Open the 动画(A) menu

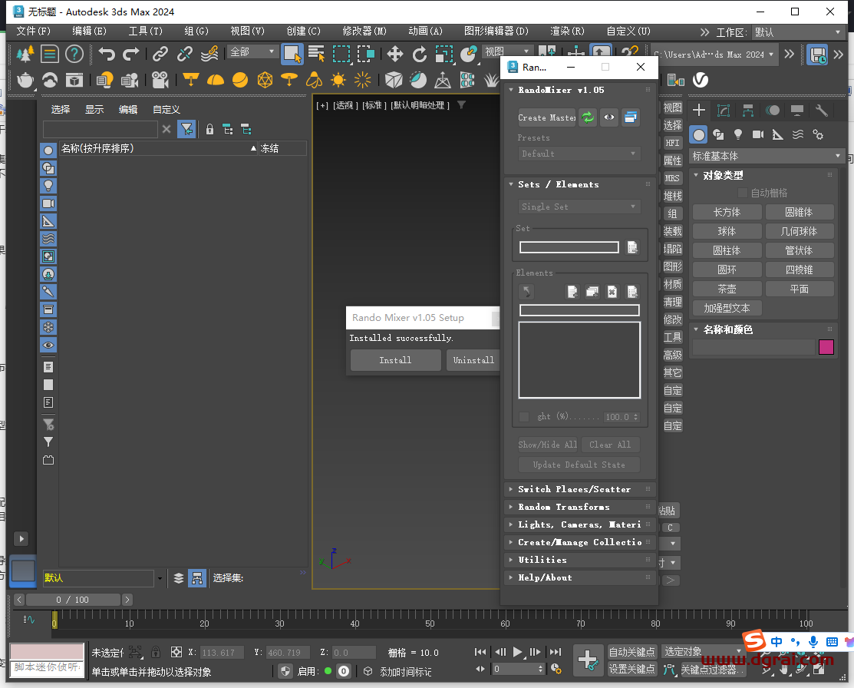[425, 31]
